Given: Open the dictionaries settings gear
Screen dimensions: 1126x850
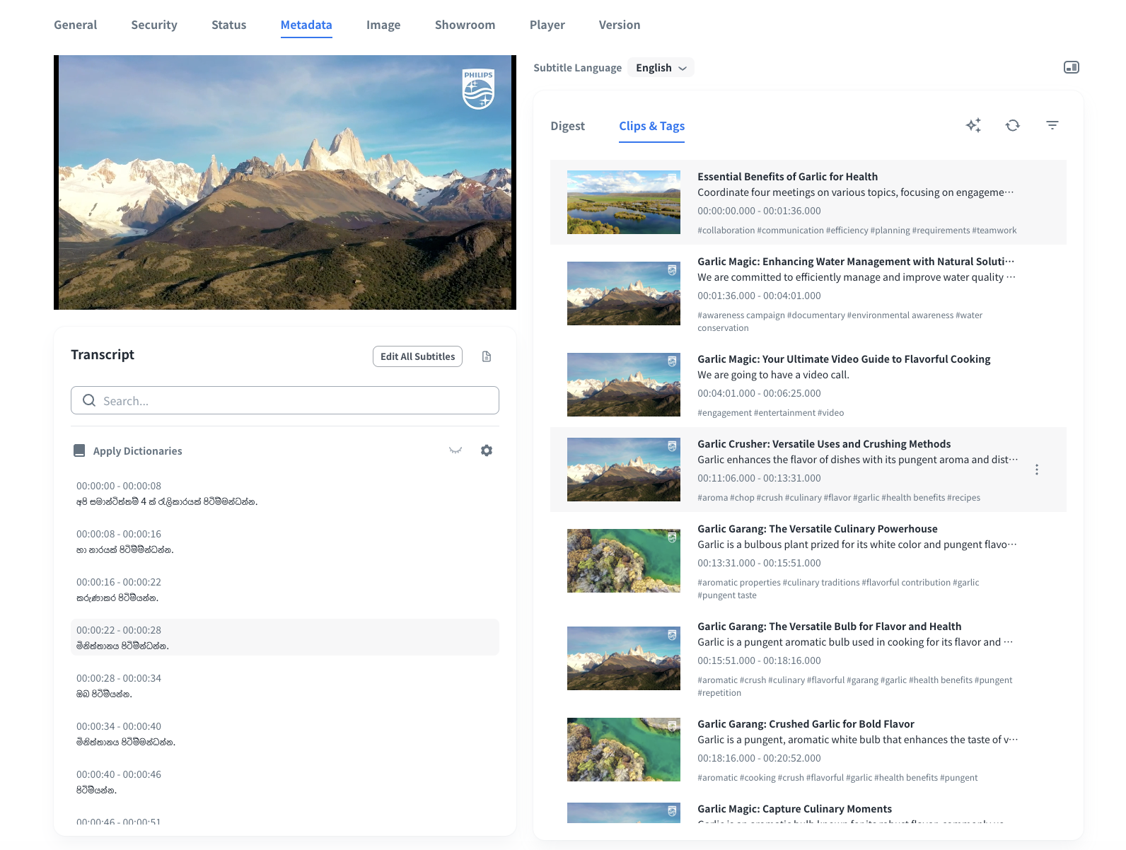Looking at the screenshot, I should point(487,450).
